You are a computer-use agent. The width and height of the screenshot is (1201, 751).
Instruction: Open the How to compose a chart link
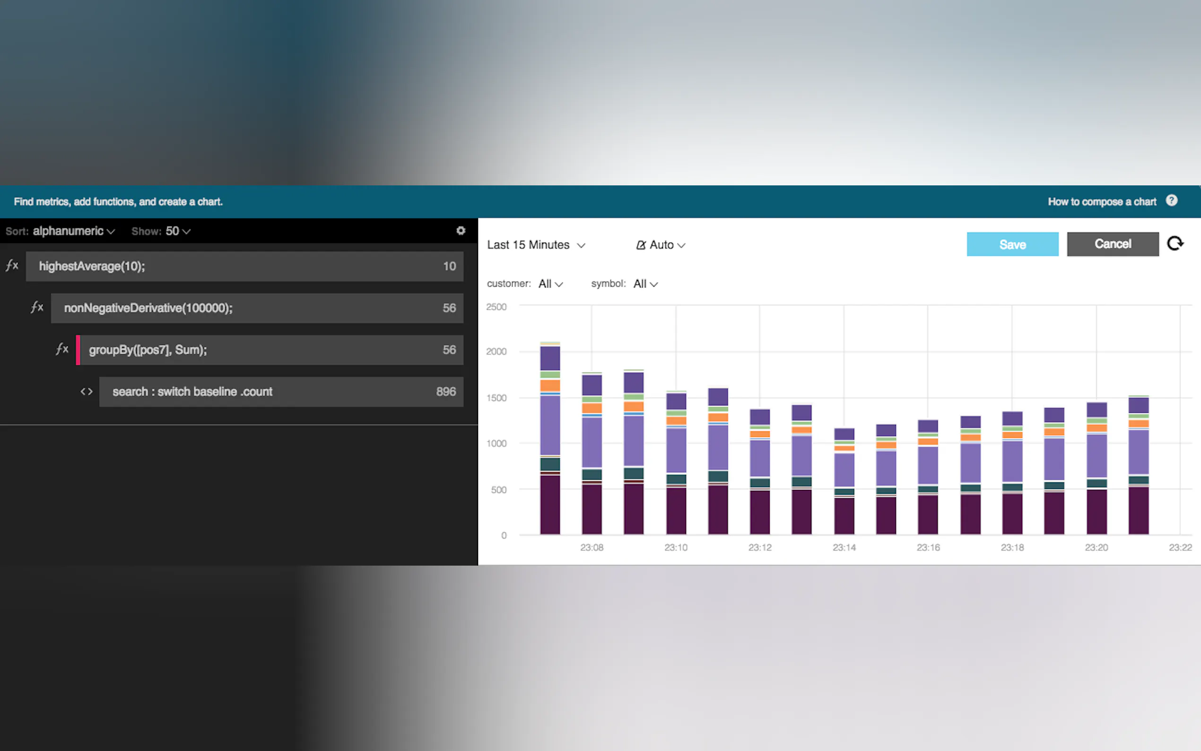[x=1102, y=201]
